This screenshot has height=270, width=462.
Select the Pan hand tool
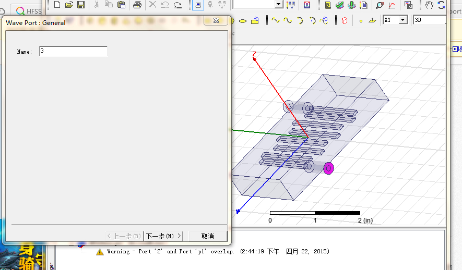[x=429, y=5]
